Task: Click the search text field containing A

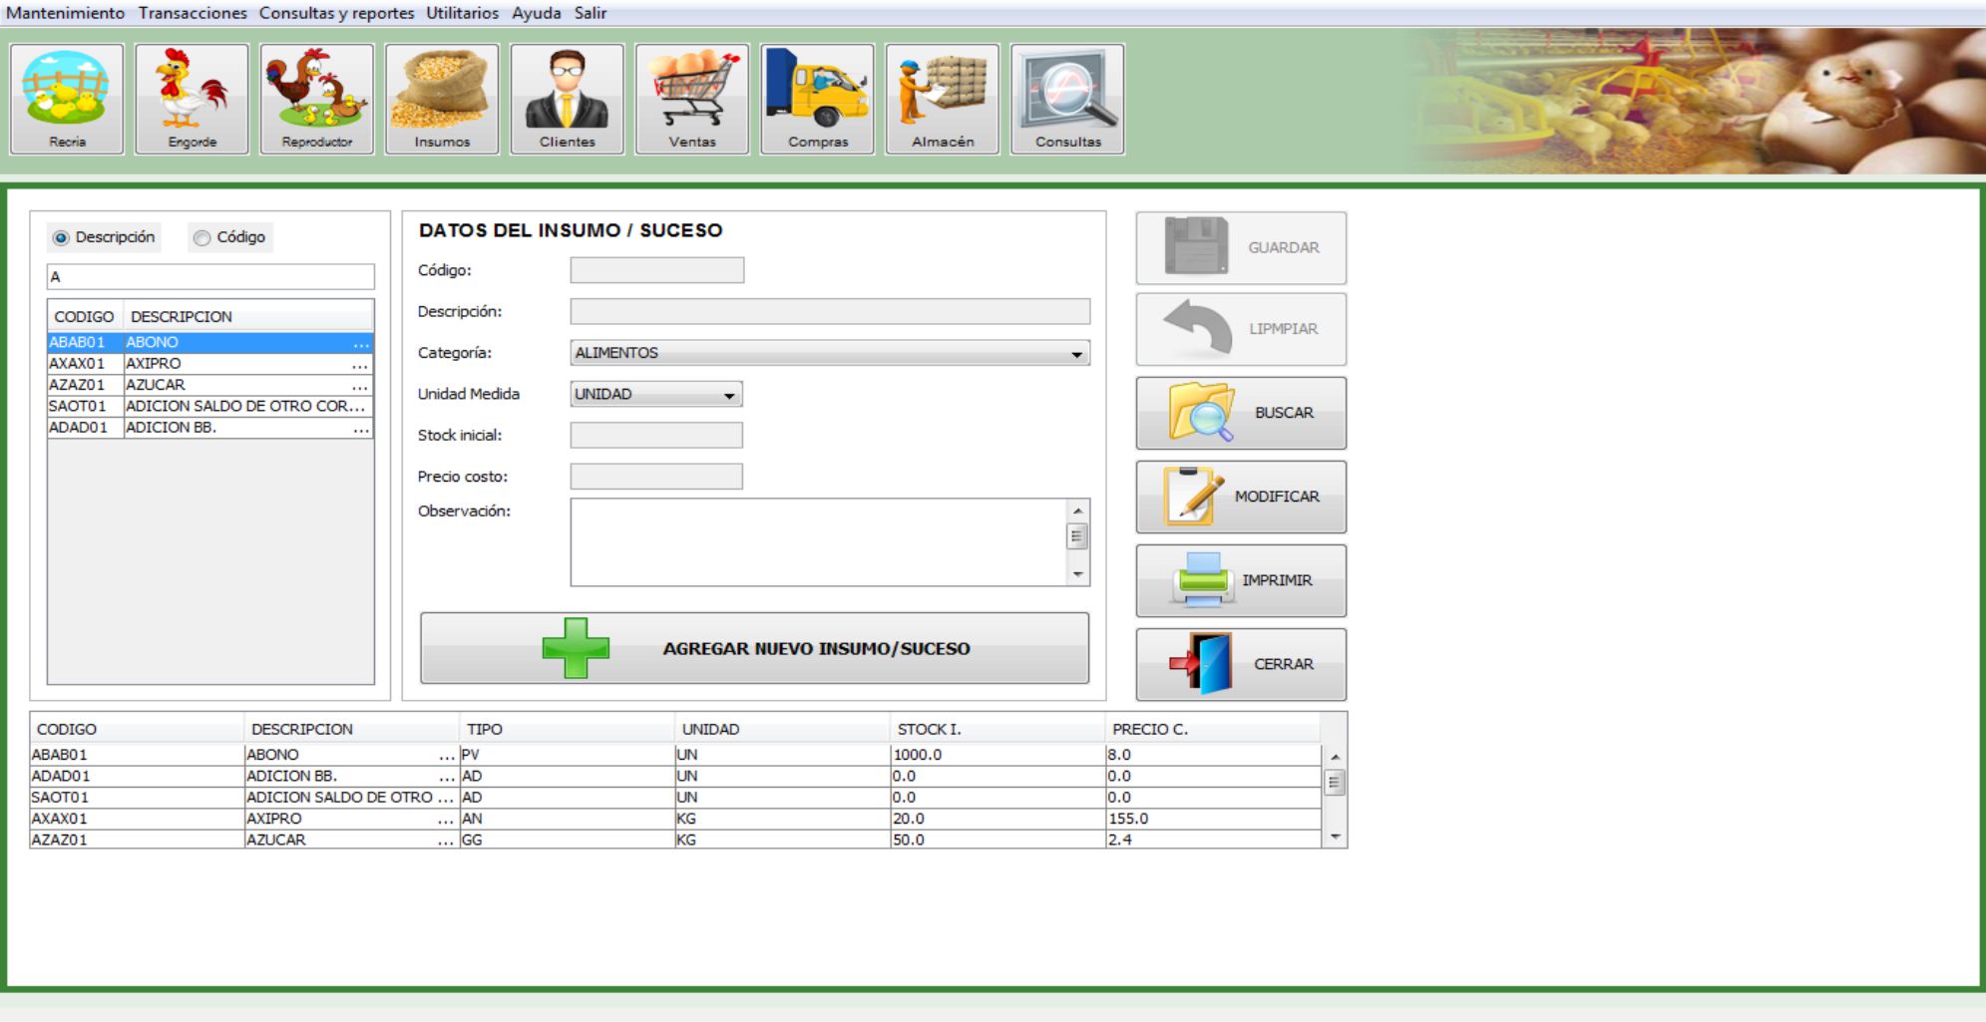Action: click(x=210, y=277)
